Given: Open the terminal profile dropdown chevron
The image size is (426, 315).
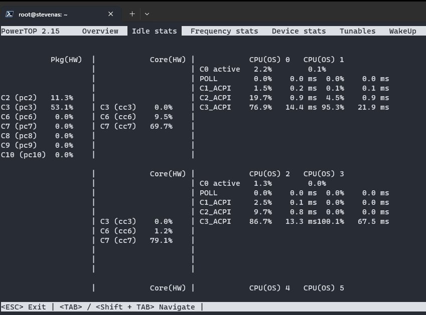Looking at the screenshot, I should (147, 14).
